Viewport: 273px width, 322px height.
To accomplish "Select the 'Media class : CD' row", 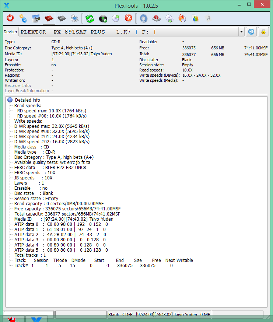I will click(32, 147).
